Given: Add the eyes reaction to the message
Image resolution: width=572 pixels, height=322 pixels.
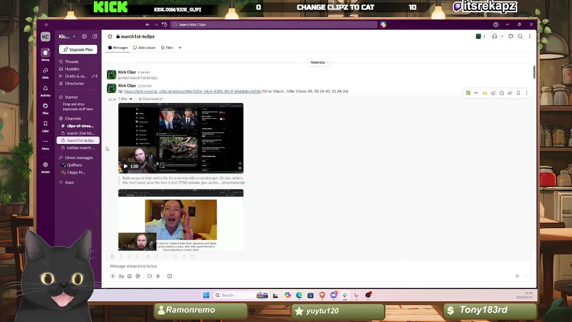Looking at the screenshot, I should pos(476,93).
